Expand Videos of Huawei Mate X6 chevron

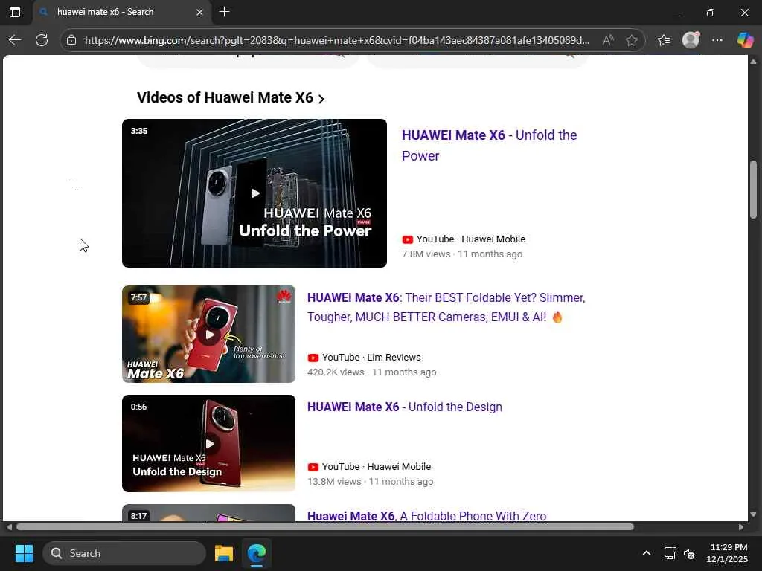[x=321, y=99]
